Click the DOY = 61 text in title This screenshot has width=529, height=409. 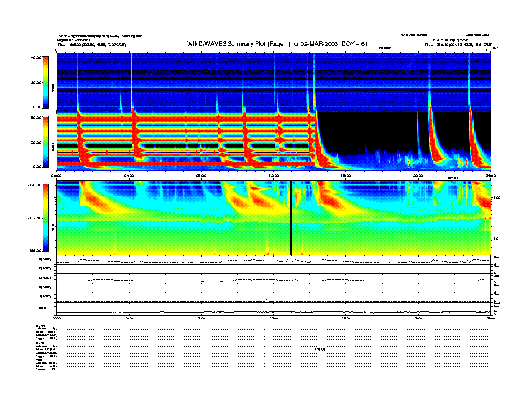click(354, 44)
